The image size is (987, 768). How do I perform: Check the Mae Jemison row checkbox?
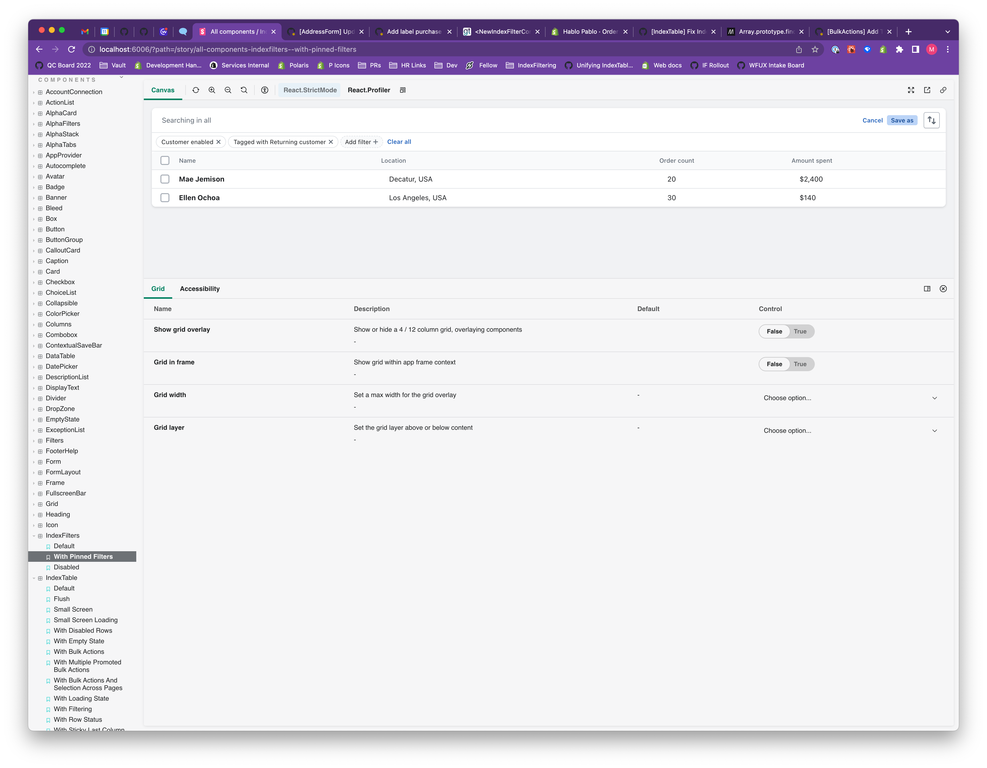pos(165,179)
